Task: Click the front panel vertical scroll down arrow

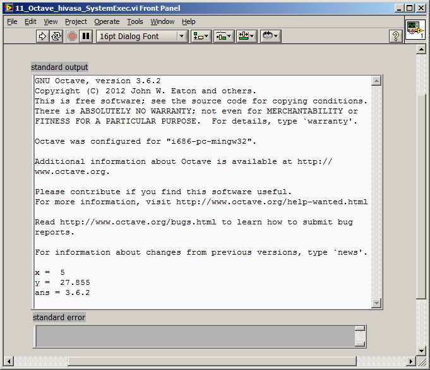Action: click(421, 351)
